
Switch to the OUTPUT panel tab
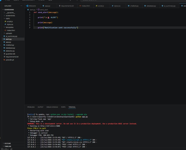pos(40,107)
